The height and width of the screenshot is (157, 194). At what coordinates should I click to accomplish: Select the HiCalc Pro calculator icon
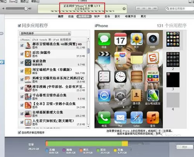point(153,77)
